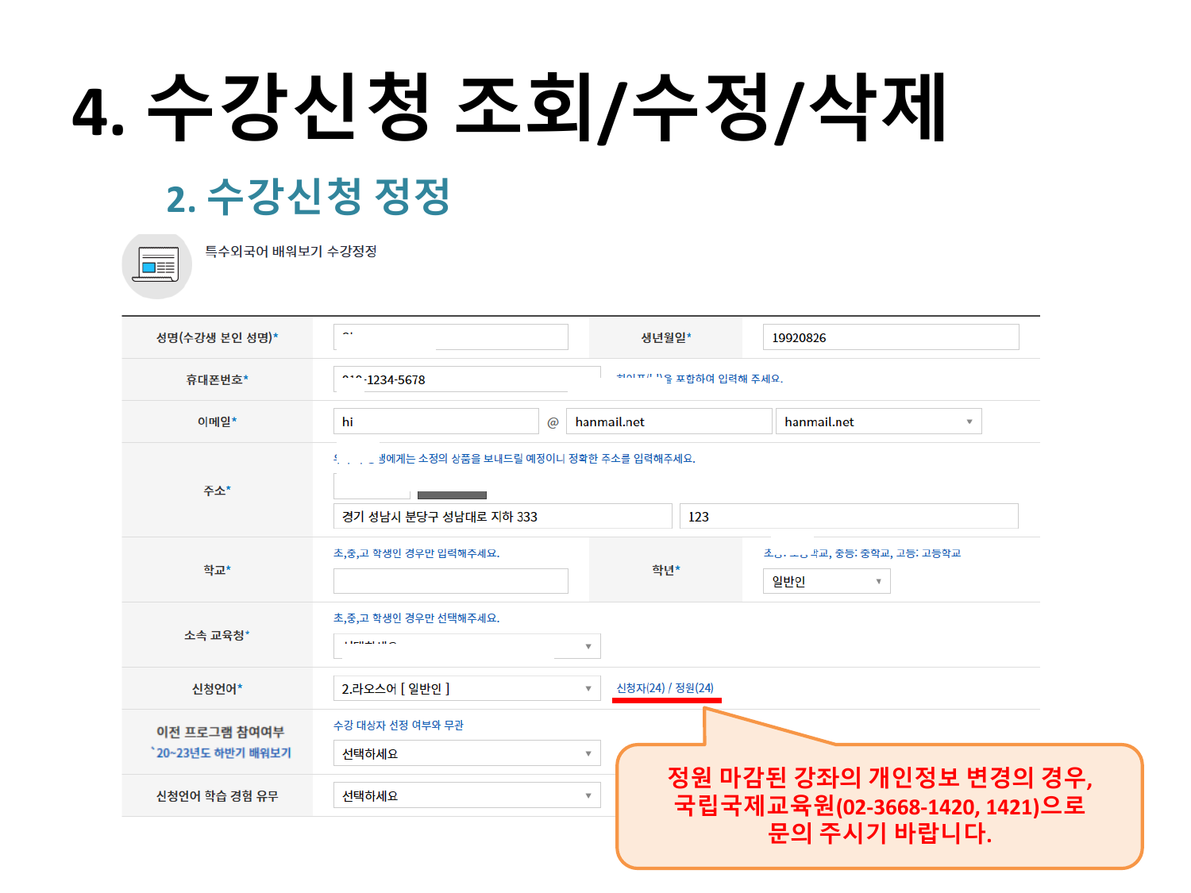Viewport: 1191px width, 893px height.
Task: Click the empty 학교 school name field
Action: coord(450,581)
